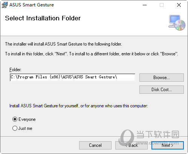
Task: Click the Folder: label above the path
Action: pos(15,70)
